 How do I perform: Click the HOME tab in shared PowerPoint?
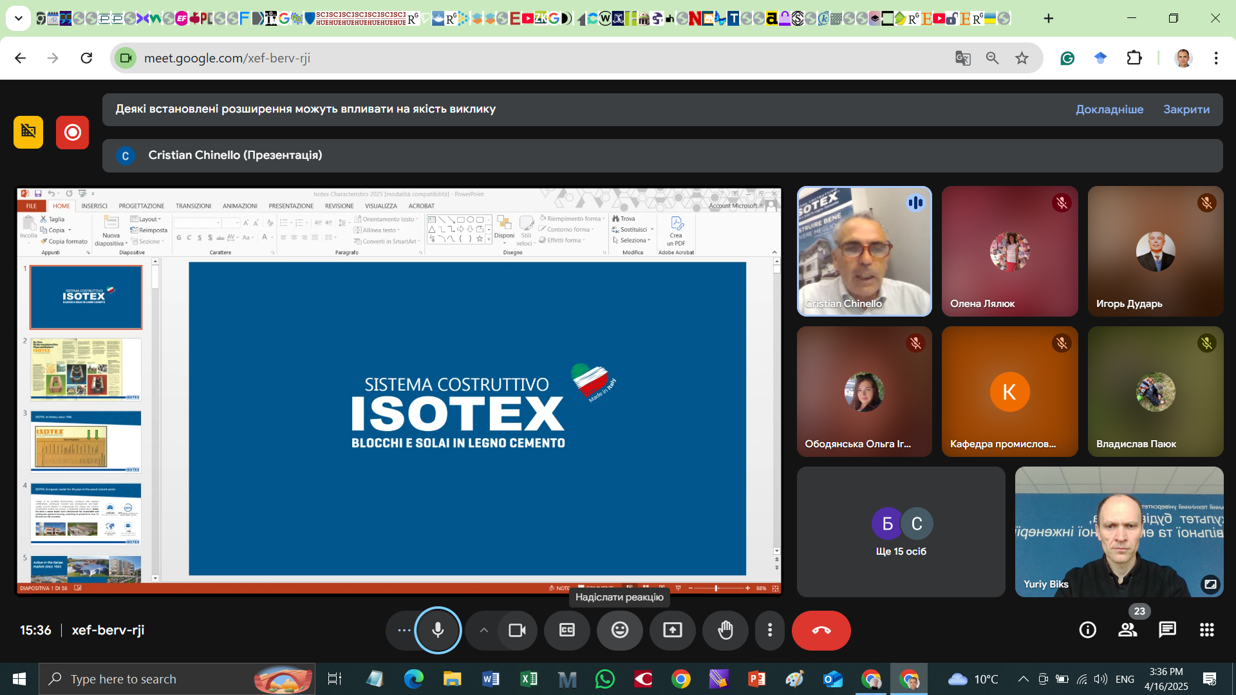pyautogui.click(x=61, y=206)
